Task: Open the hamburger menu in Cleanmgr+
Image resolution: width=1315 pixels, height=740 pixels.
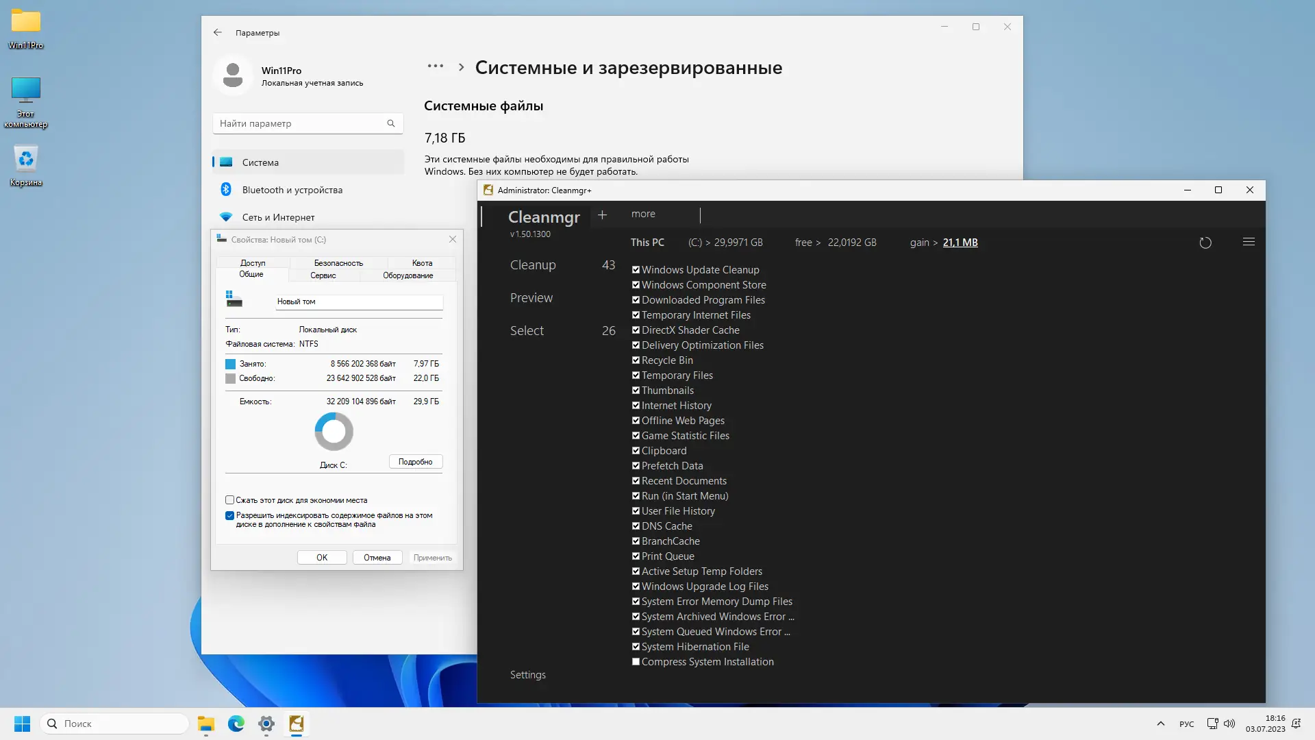Action: coord(1249,242)
